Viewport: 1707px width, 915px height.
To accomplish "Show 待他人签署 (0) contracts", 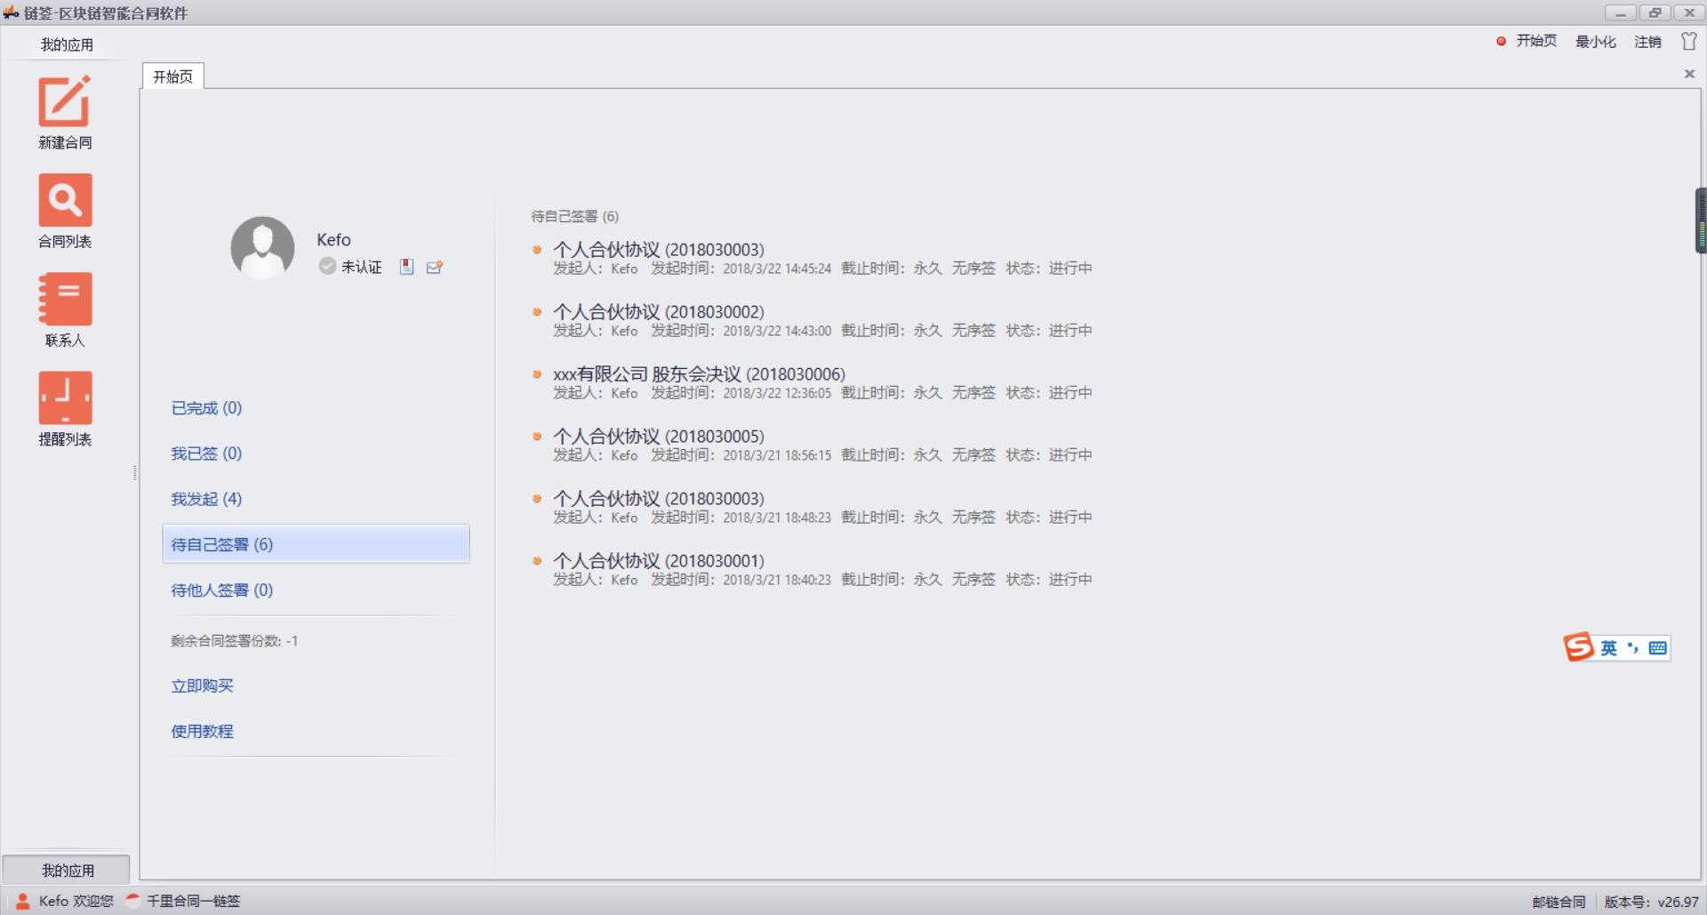I will pyautogui.click(x=222, y=590).
